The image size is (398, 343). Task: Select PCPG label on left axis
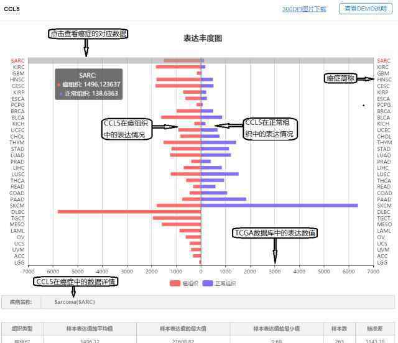click(x=18, y=105)
